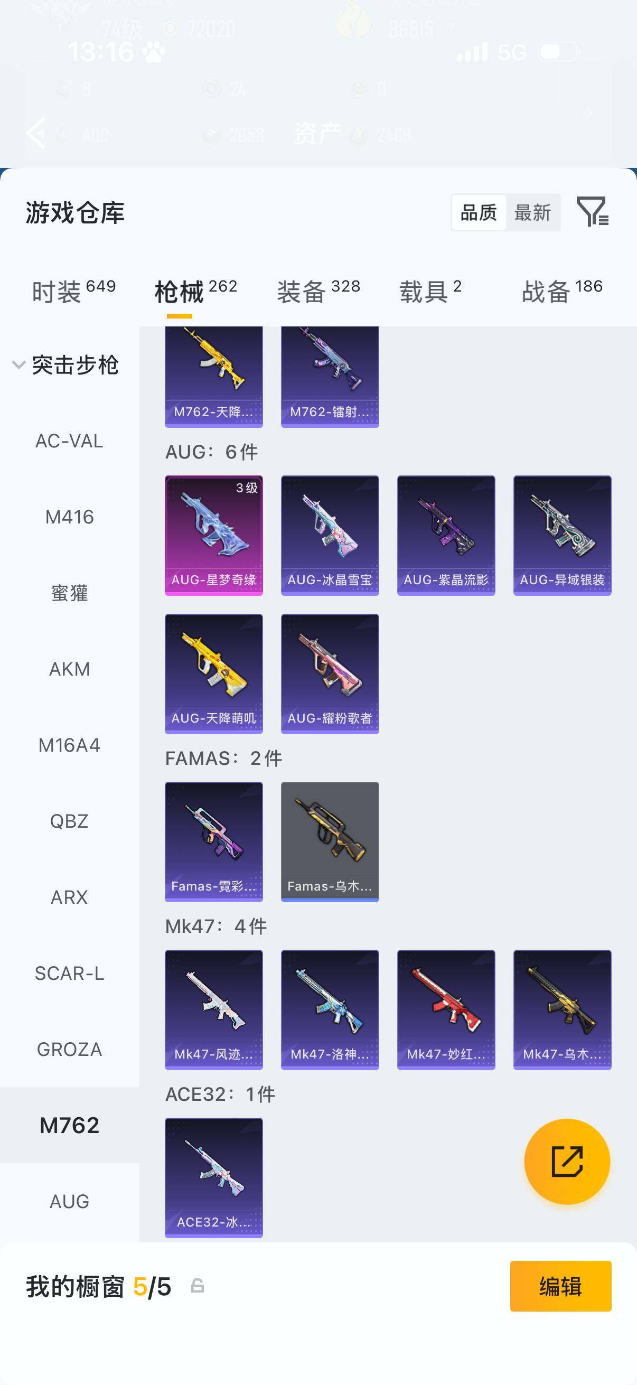
Task: Open the ACE32-冰 weapon skin
Action: pos(213,1177)
